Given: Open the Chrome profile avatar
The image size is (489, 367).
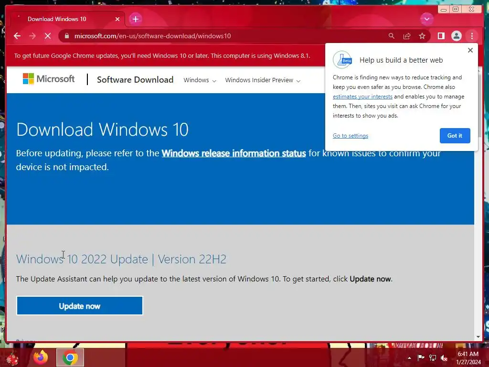Looking at the screenshot, I should pos(456,36).
